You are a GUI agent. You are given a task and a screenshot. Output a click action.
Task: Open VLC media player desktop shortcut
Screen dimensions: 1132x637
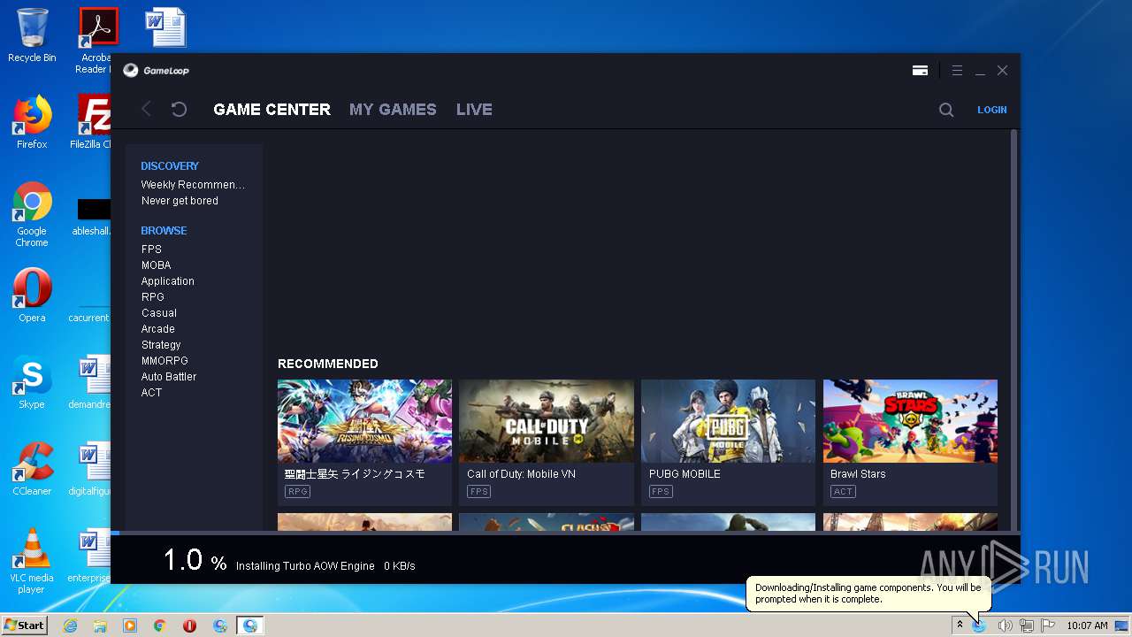tap(32, 561)
